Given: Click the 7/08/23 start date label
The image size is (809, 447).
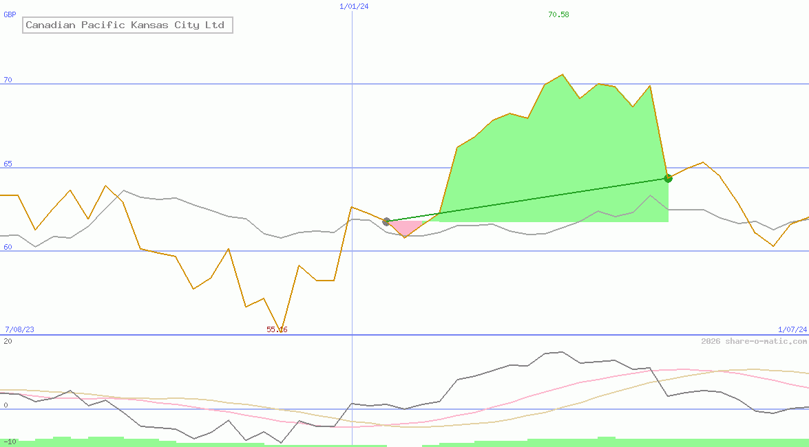Looking at the screenshot, I should tap(19, 329).
